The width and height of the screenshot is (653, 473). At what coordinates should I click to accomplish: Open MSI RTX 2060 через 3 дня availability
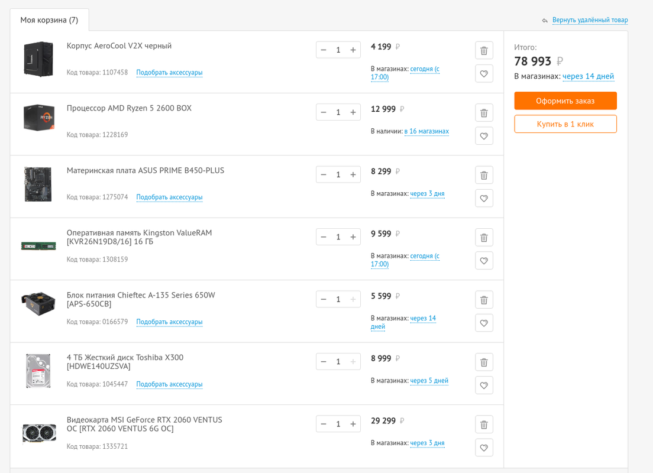tap(427, 443)
